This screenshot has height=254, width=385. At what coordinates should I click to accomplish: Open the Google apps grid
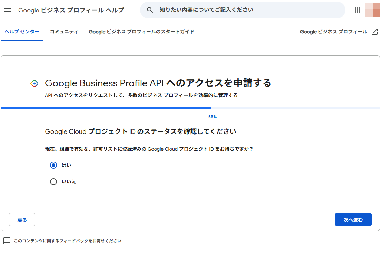click(357, 10)
